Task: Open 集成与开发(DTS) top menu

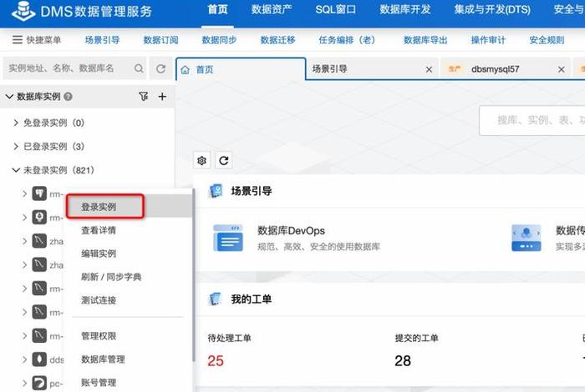Action: [492, 9]
